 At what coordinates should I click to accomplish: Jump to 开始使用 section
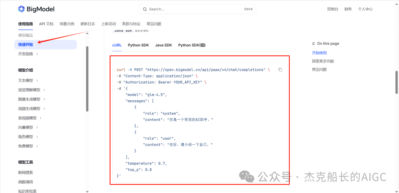pos(319,53)
